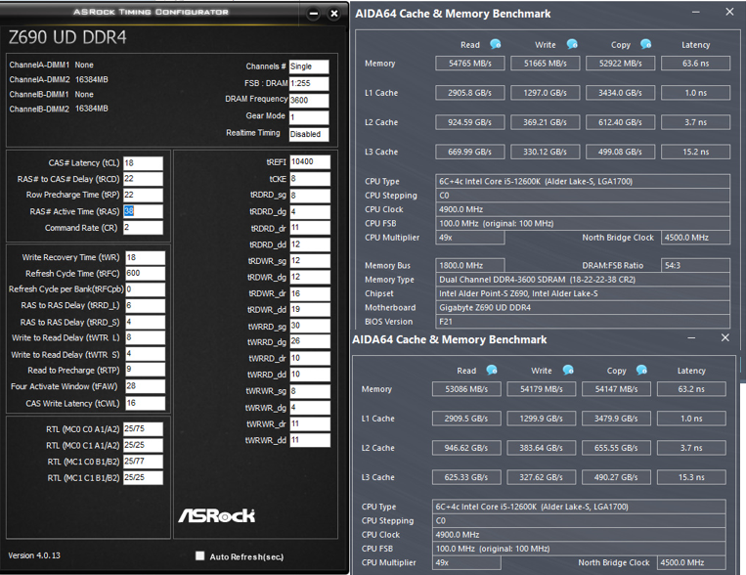Click the Copy info icon in bottom AIDA64 window

(641, 370)
